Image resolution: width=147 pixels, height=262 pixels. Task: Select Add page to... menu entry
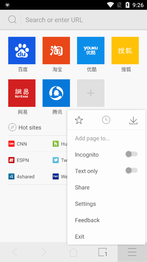[x=92, y=138]
